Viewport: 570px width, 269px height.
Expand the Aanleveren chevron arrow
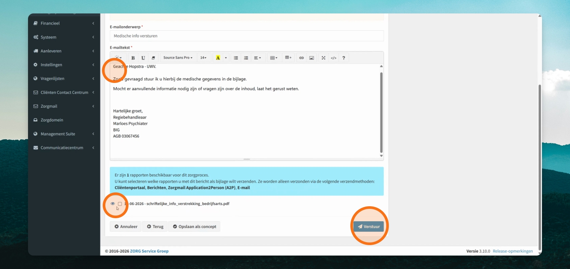click(x=93, y=51)
